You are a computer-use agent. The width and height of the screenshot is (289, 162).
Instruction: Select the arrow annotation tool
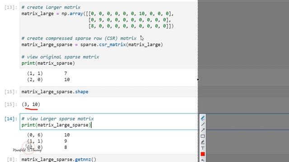tap(203, 130)
